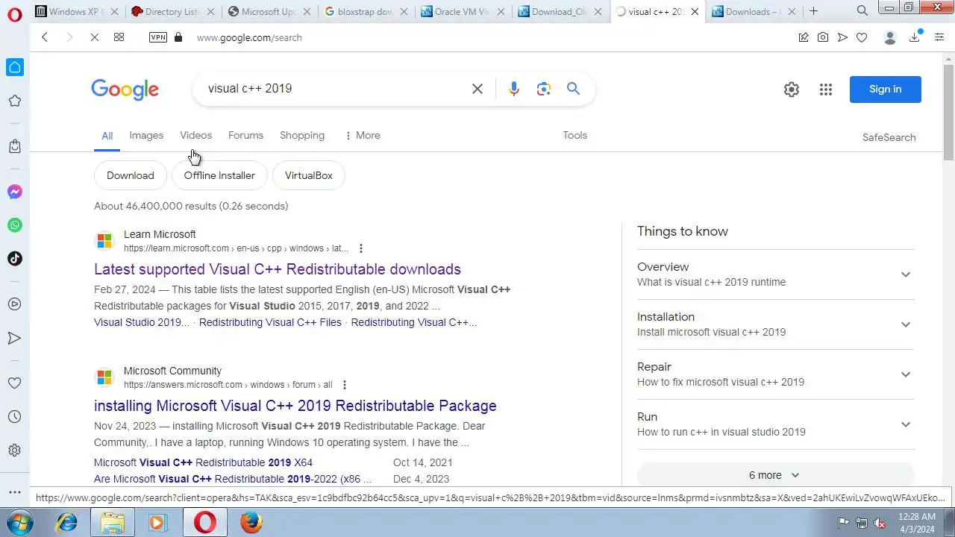Open the Google apps grid icon
The height and width of the screenshot is (537, 955).
click(x=825, y=89)
